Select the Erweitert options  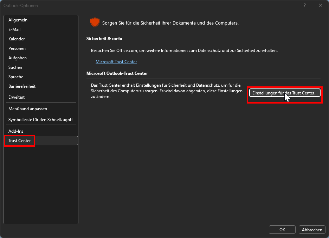tap(17, 97)
